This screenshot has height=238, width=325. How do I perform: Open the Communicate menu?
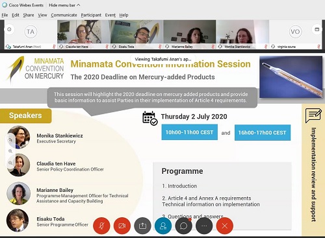(64, 15)
